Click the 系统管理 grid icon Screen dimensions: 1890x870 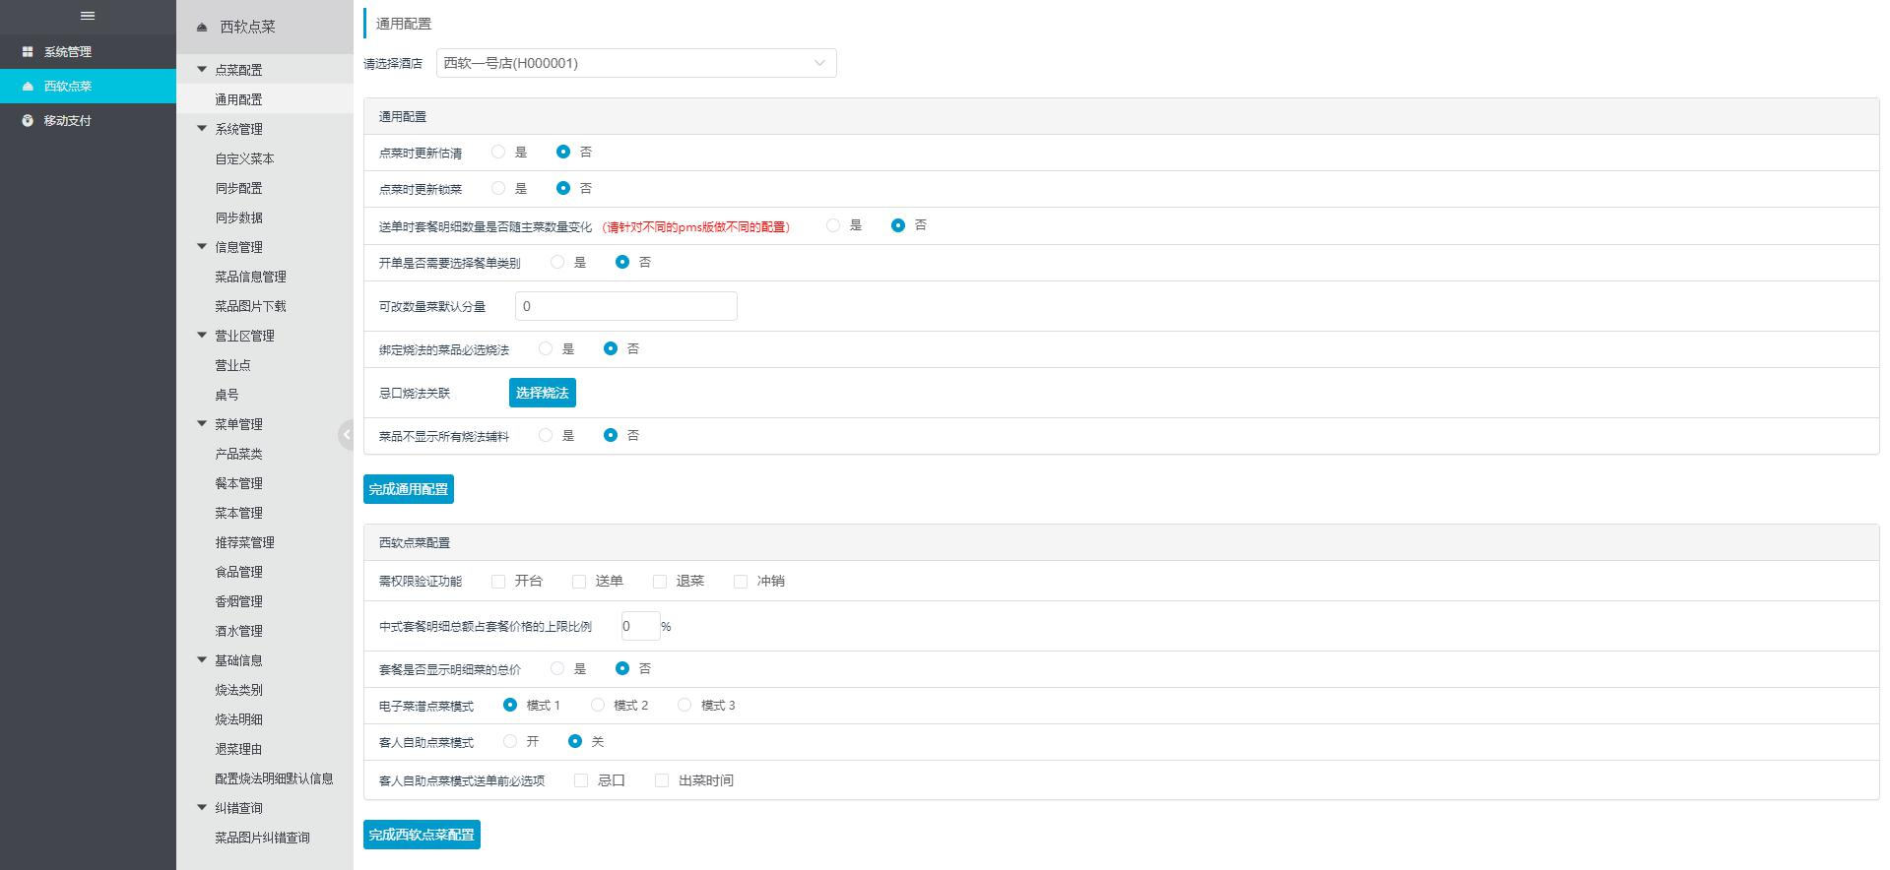(x=28, y=51)
